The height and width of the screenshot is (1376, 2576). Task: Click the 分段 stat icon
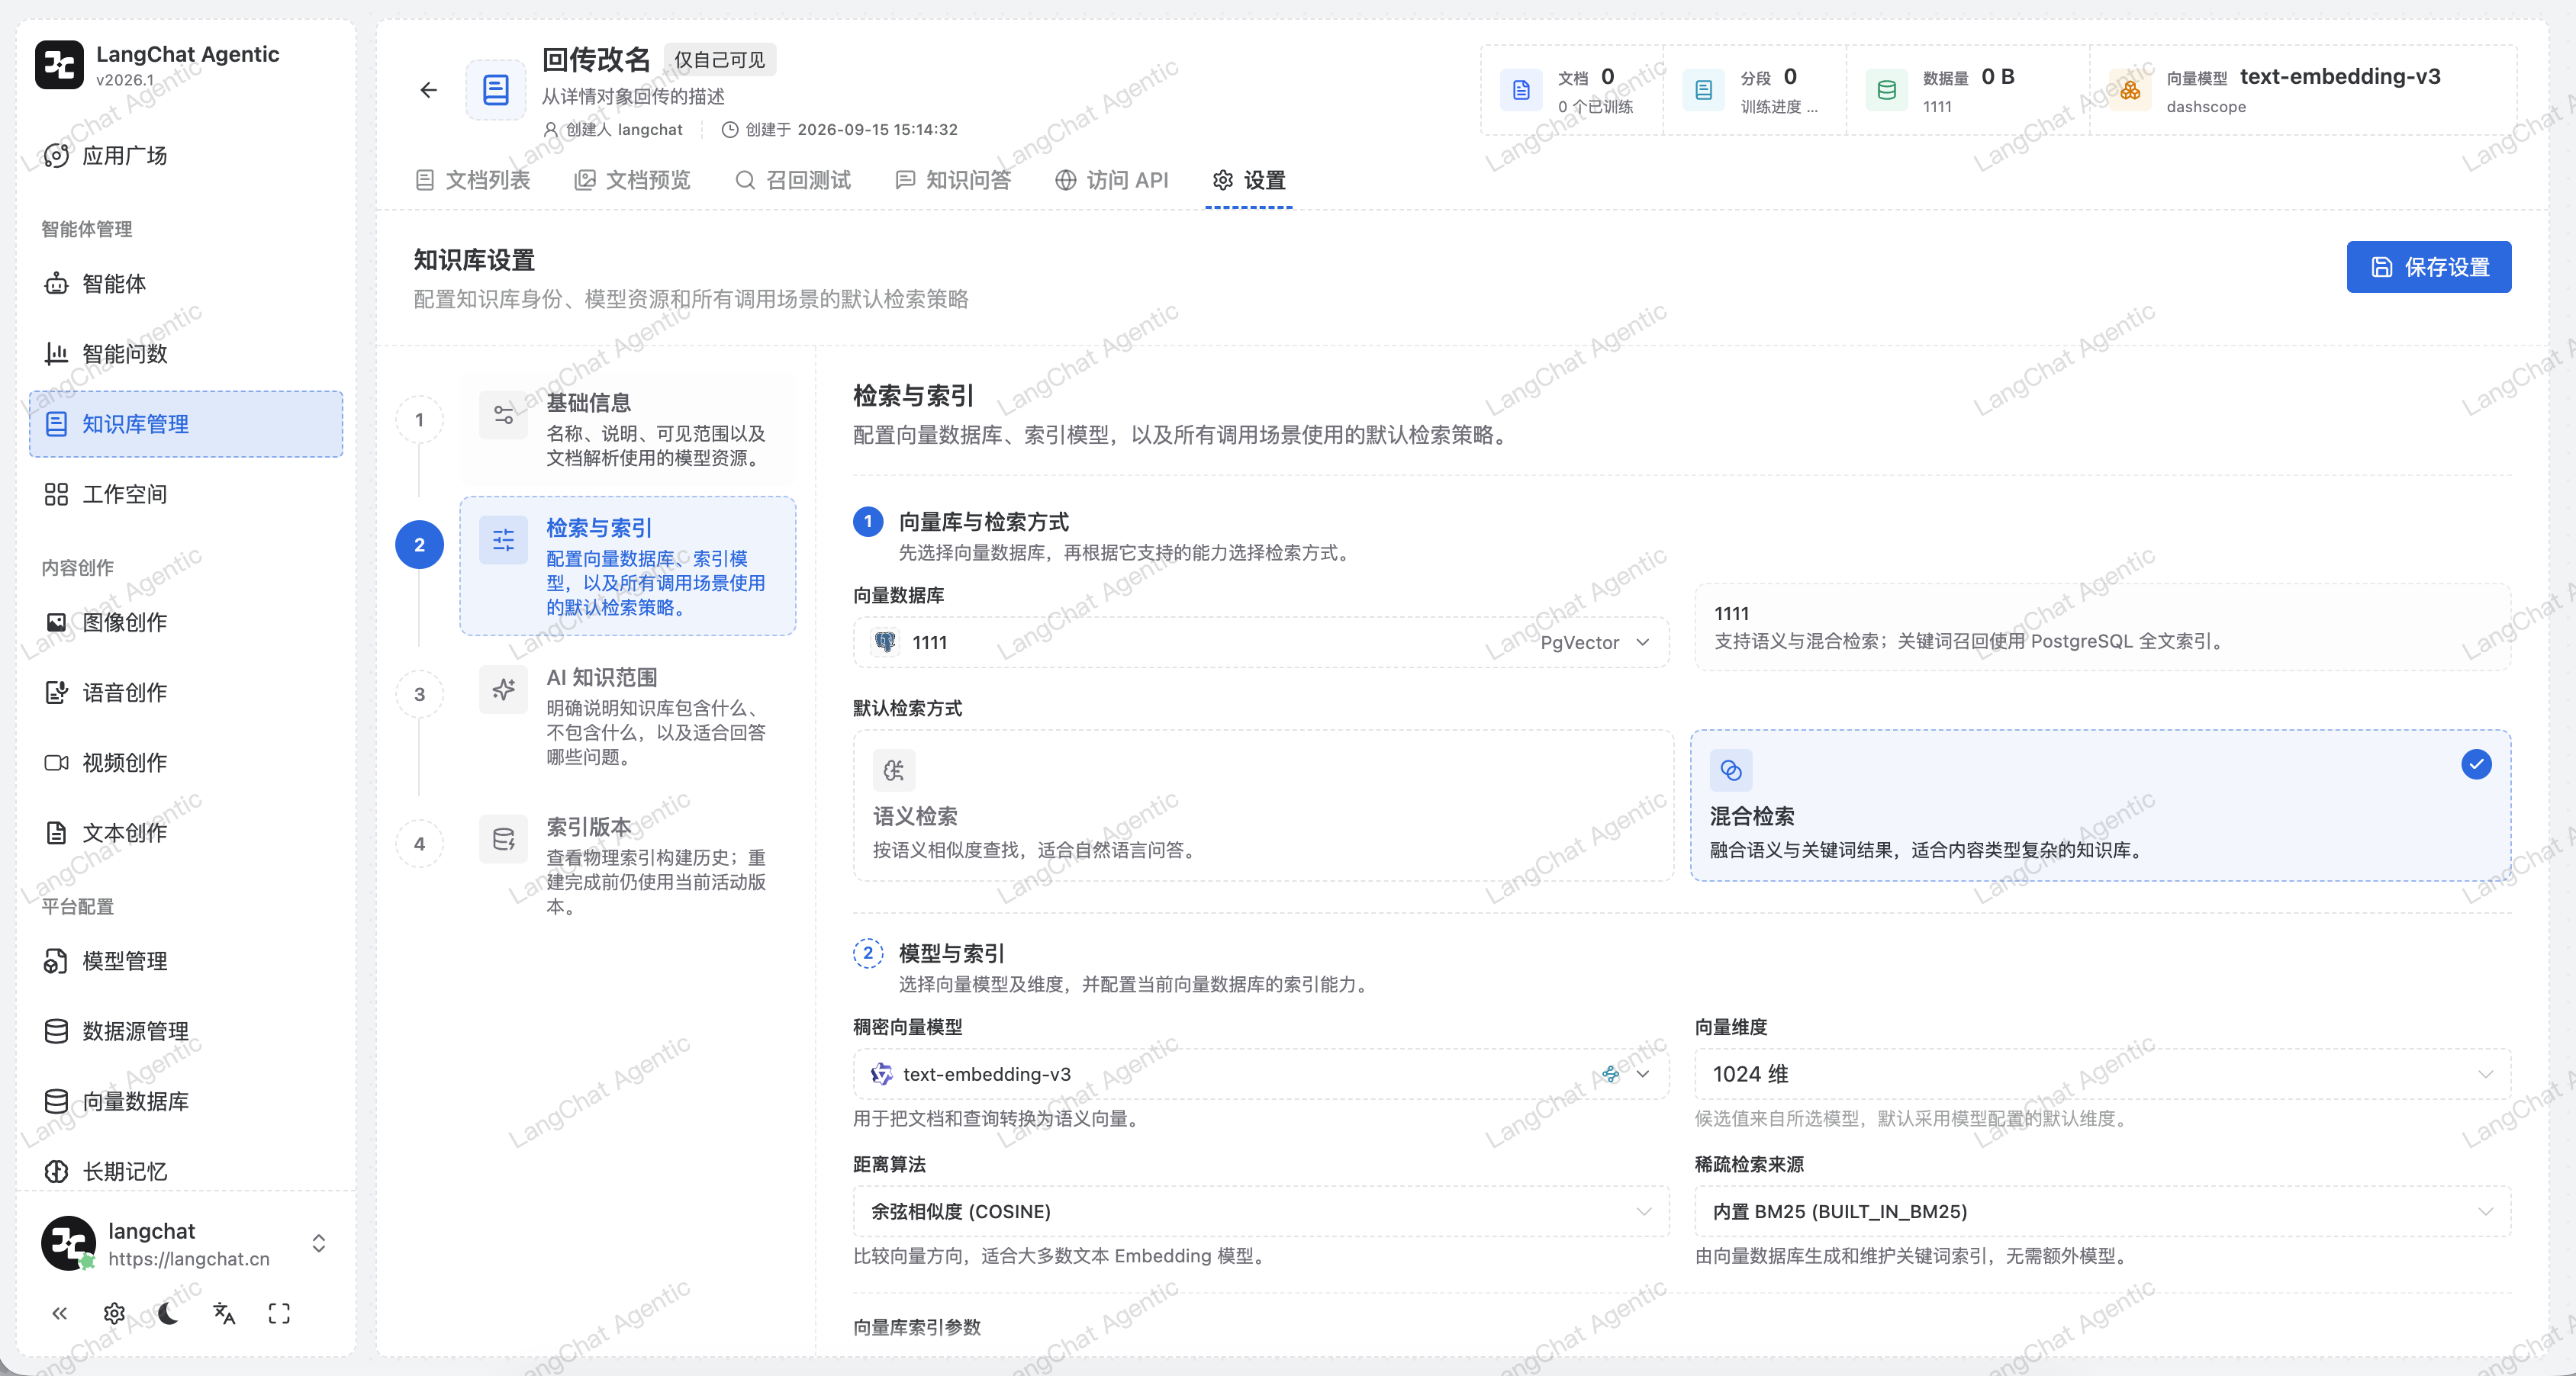(x=1703, y=91)
